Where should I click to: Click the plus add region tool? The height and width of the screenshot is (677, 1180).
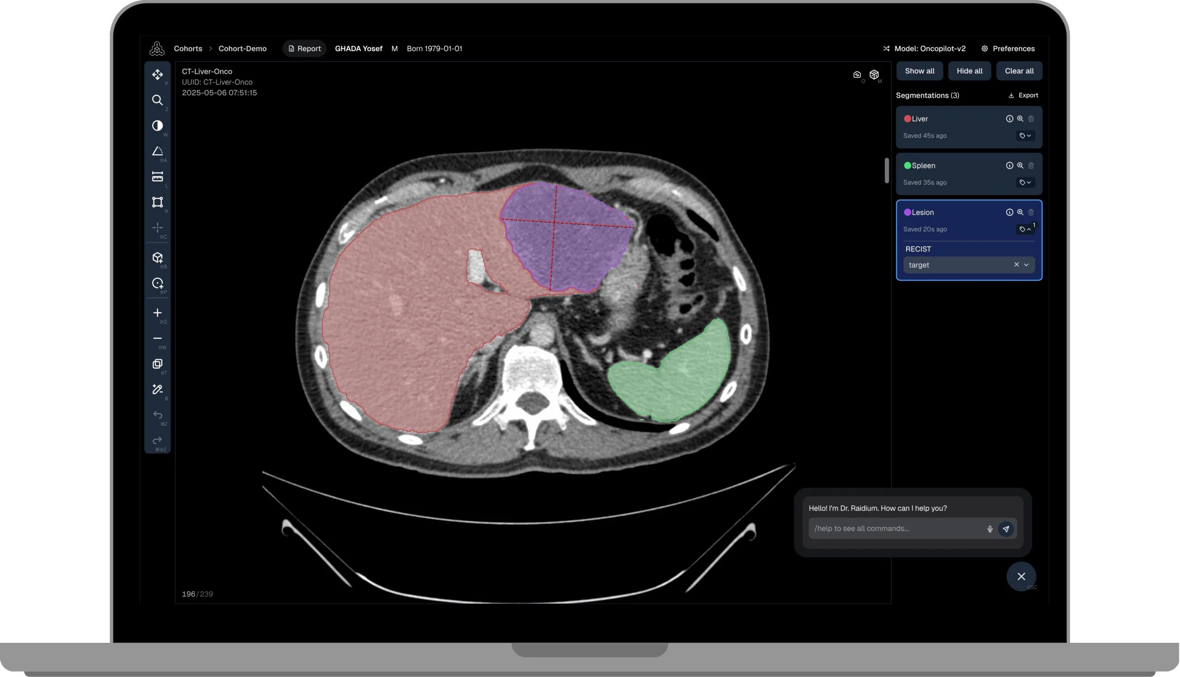coord(157,312)
